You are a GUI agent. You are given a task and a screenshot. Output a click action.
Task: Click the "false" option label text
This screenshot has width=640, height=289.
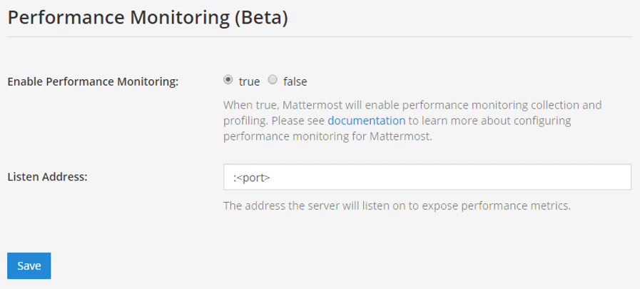[x=295, y=81]
